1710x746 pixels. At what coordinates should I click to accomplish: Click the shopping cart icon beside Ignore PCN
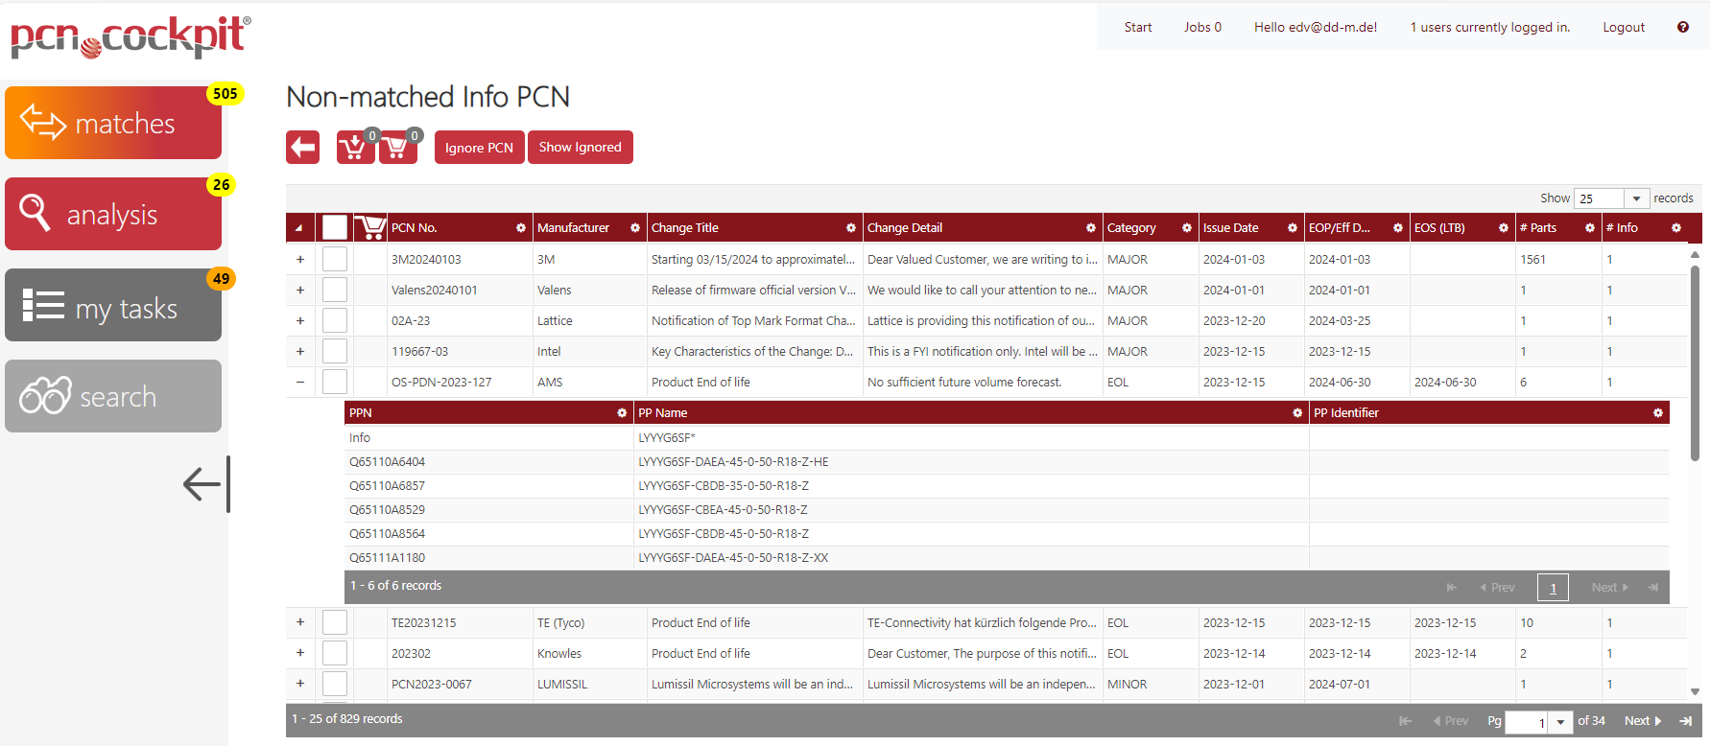click(397, 148)
